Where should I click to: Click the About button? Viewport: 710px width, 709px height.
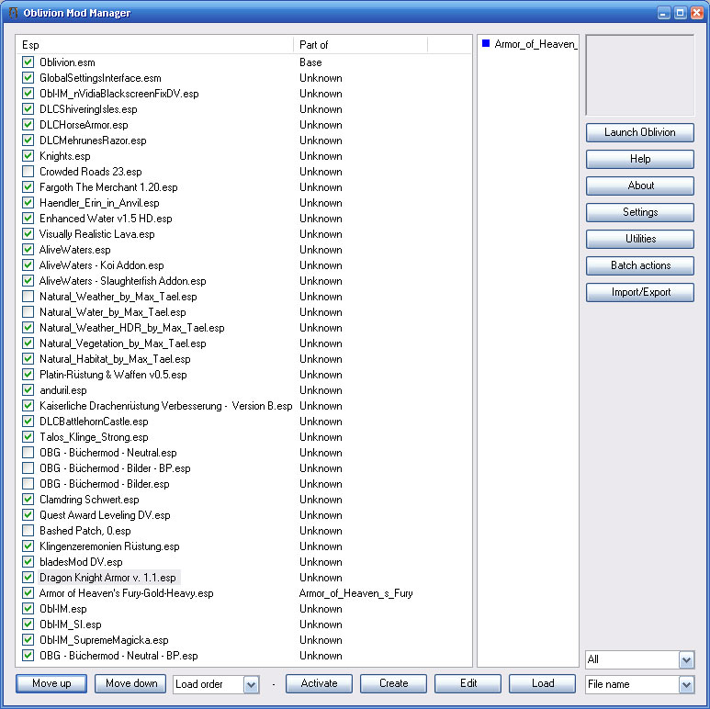[640, 186]
